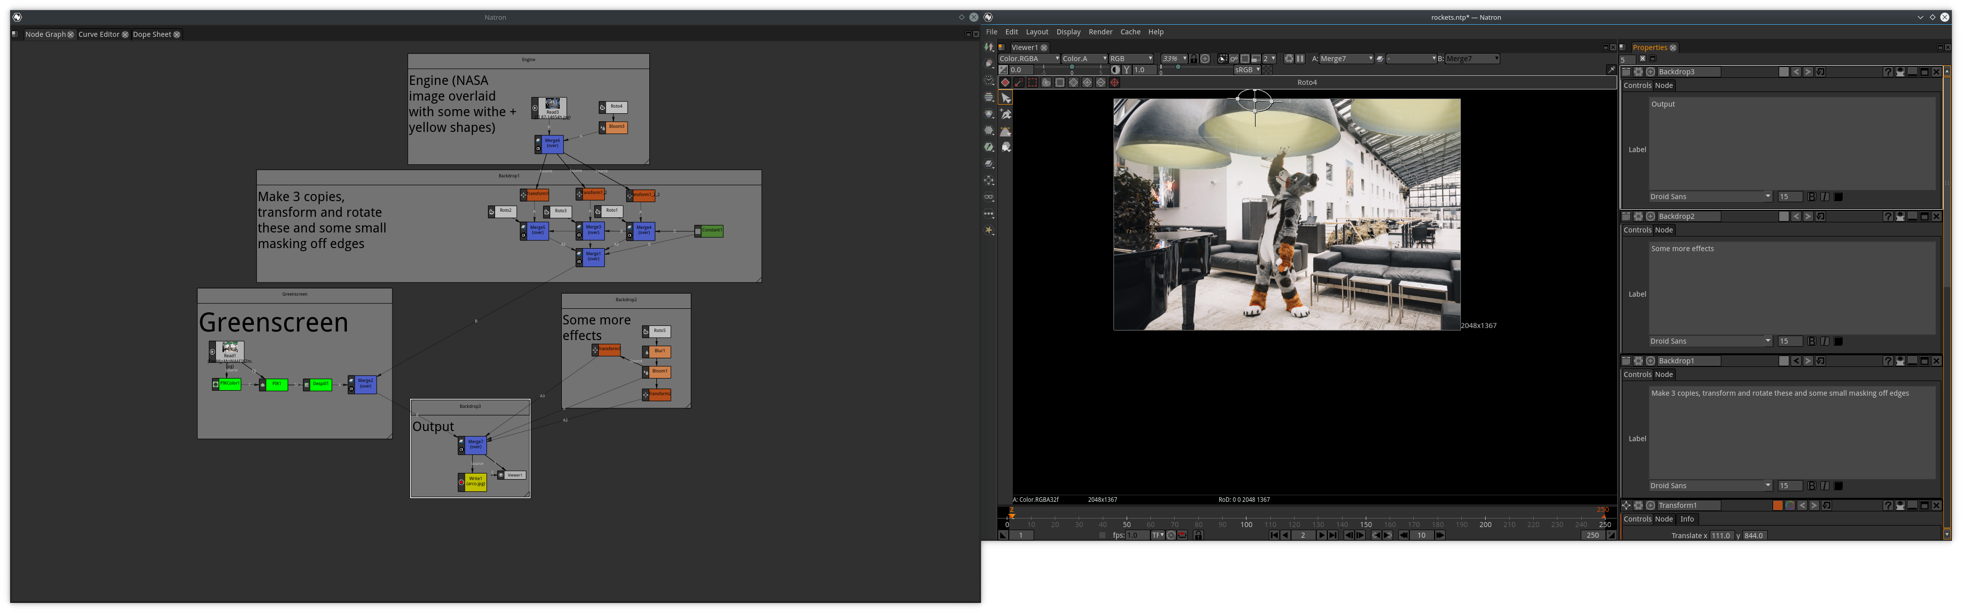
Task: Open the 33% zoom dropdown
Action: [x=1174, y=59]
